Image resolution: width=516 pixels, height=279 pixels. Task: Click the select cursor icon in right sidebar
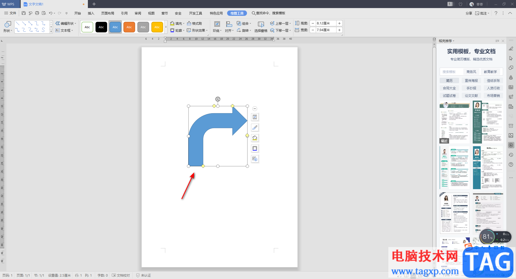(x=511, y=58)
